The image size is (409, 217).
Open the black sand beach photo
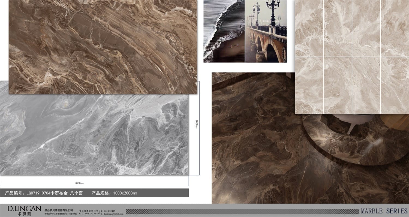pyautogui.click(x=224, y=31)
